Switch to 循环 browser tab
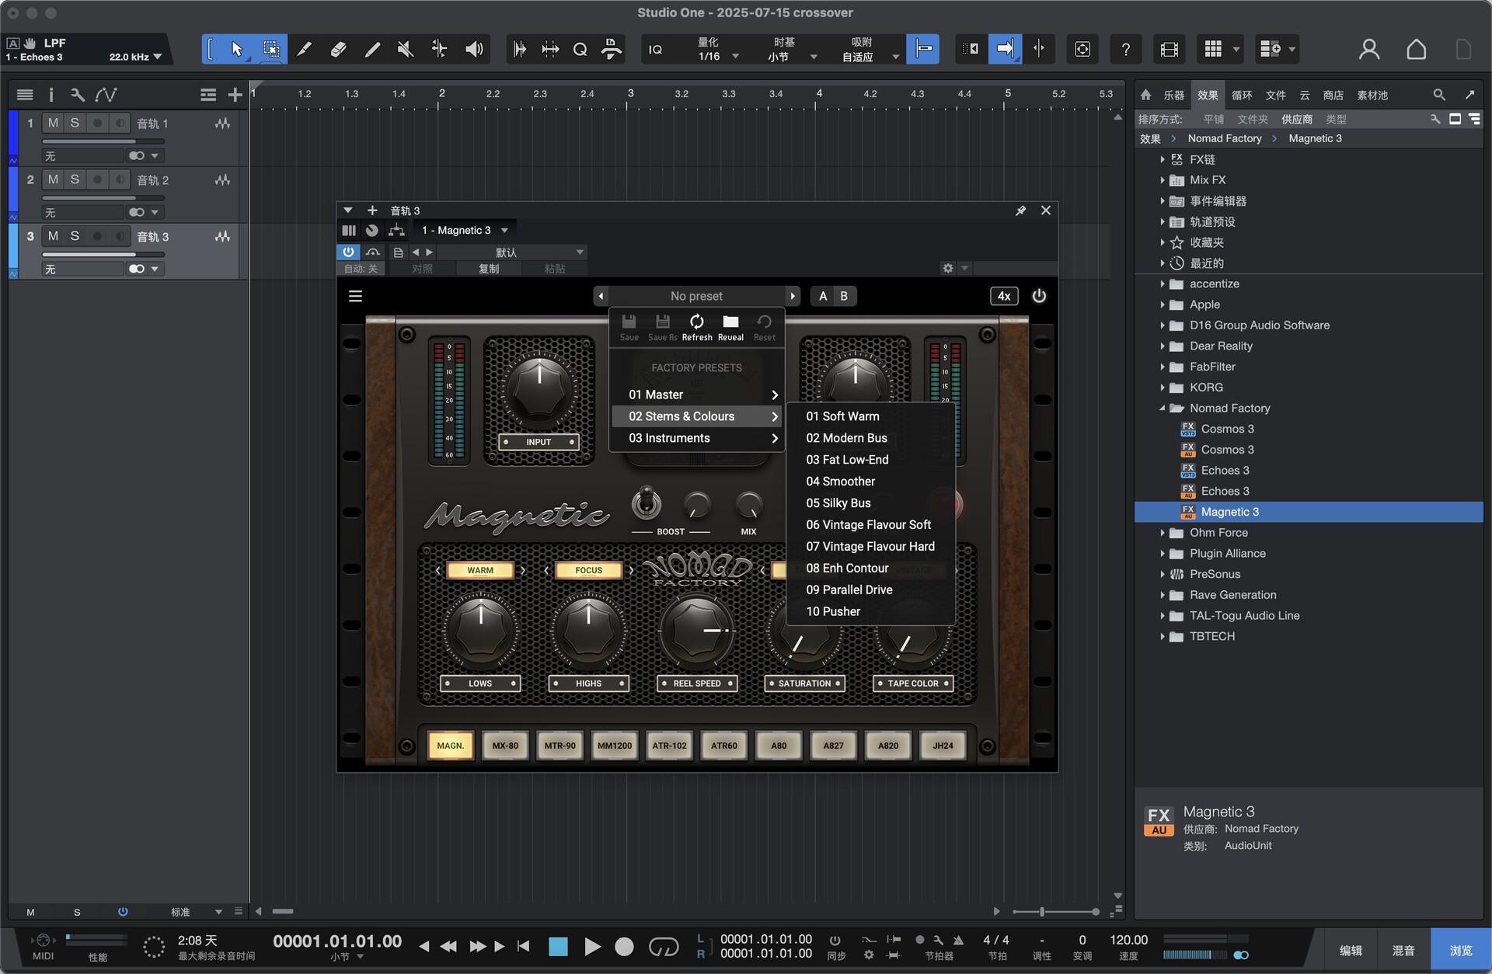1492x974 pixels. 1241,95
